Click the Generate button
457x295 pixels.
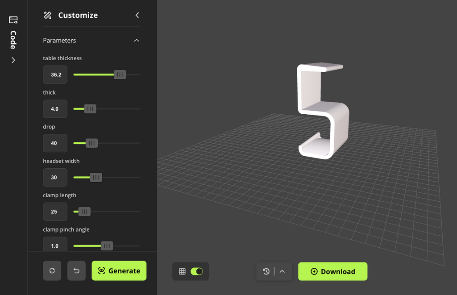click(x=119, y=270)
